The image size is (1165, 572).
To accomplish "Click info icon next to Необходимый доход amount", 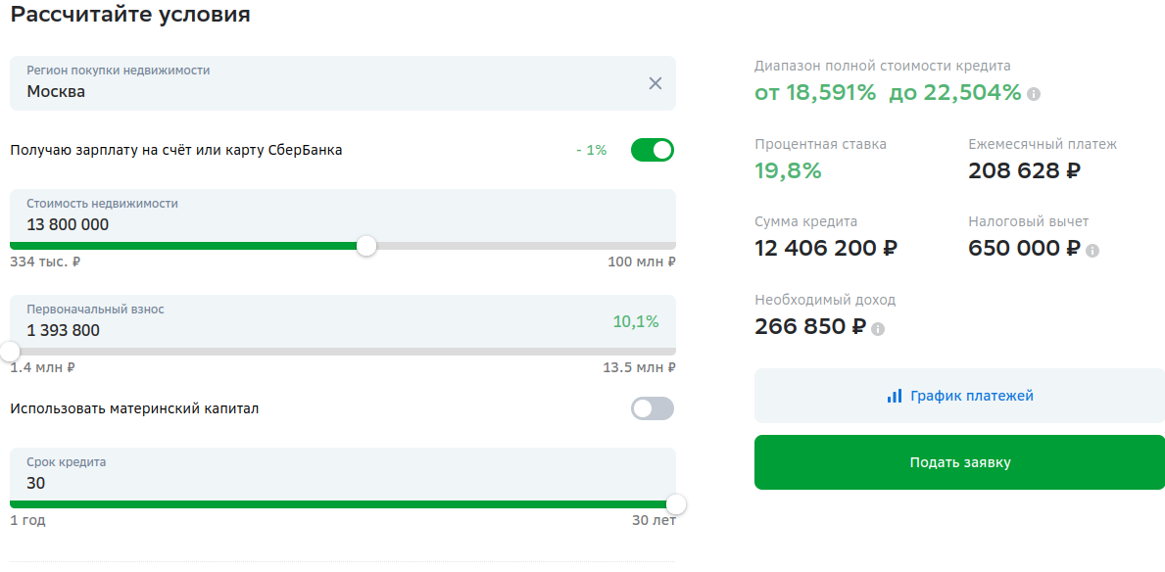I will (878, 328).
